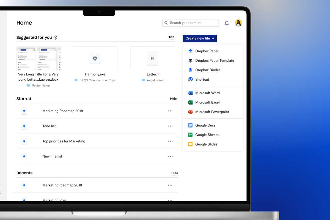The width and height of the screenshot is (330, 220).
Task: Open more options for Top priorities for Marketing
Action: click(170, 141)
